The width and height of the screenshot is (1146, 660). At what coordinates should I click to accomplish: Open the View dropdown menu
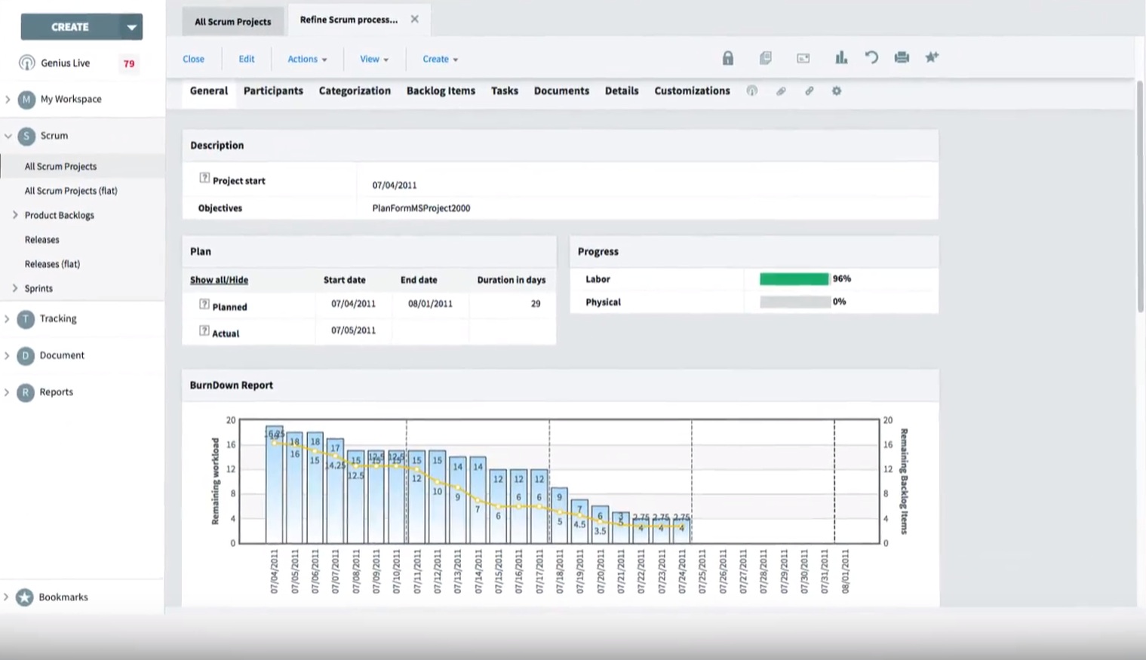click(373, 59)
